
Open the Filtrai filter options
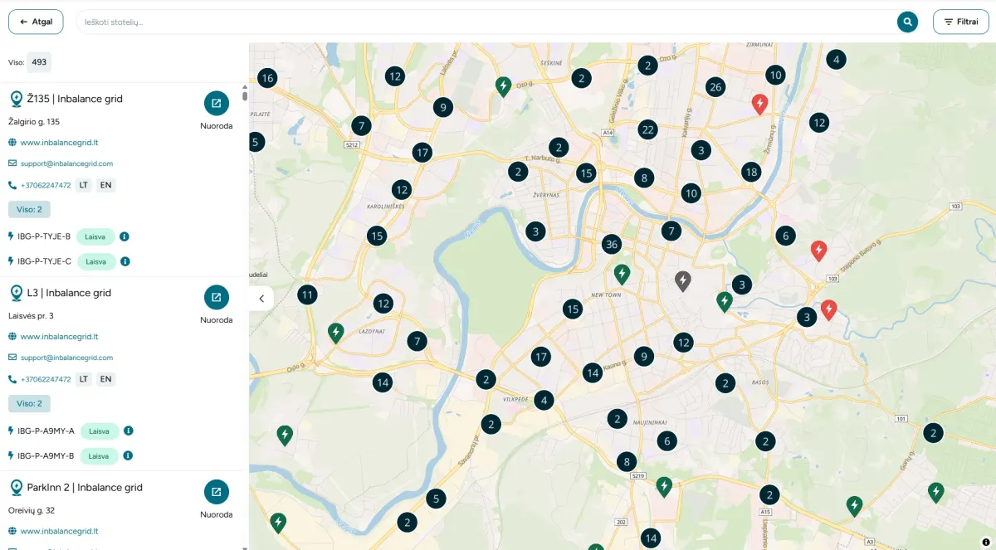[x=960, y=22]
